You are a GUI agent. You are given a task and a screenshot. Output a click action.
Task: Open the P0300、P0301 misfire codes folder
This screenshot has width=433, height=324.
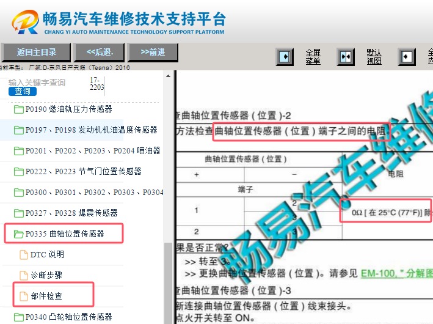94,192
